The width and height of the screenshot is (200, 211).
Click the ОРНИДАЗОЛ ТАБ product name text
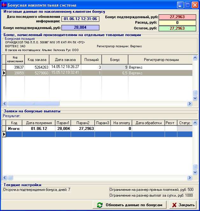click(x=45, y=42)
